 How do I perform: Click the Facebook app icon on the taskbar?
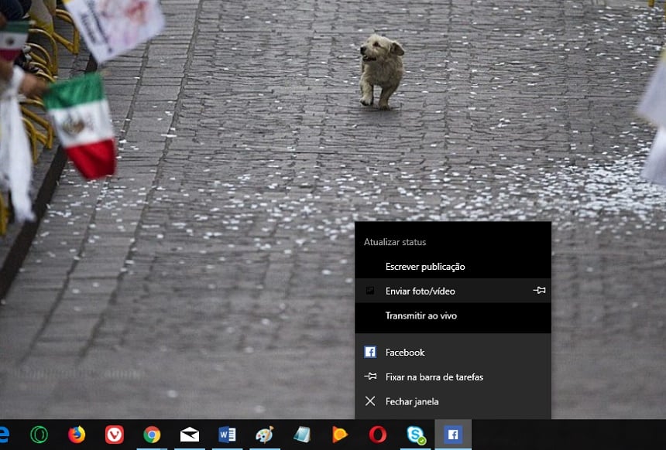pyautogui.click(x=453, y=435)
